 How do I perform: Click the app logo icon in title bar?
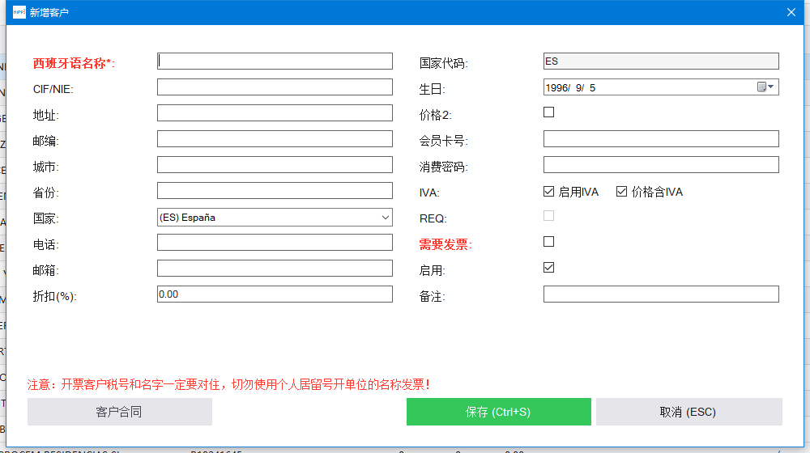tap(19, 12)
